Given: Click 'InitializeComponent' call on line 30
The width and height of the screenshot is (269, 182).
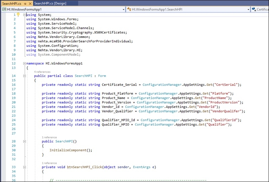Looking at the screenshot, I should 68,150.
